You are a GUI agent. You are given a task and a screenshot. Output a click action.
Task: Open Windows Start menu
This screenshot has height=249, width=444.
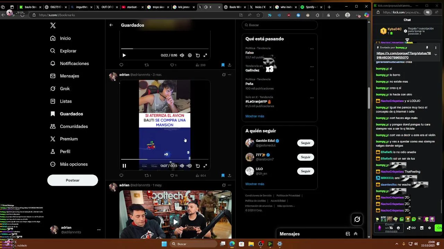click(164, 244)
